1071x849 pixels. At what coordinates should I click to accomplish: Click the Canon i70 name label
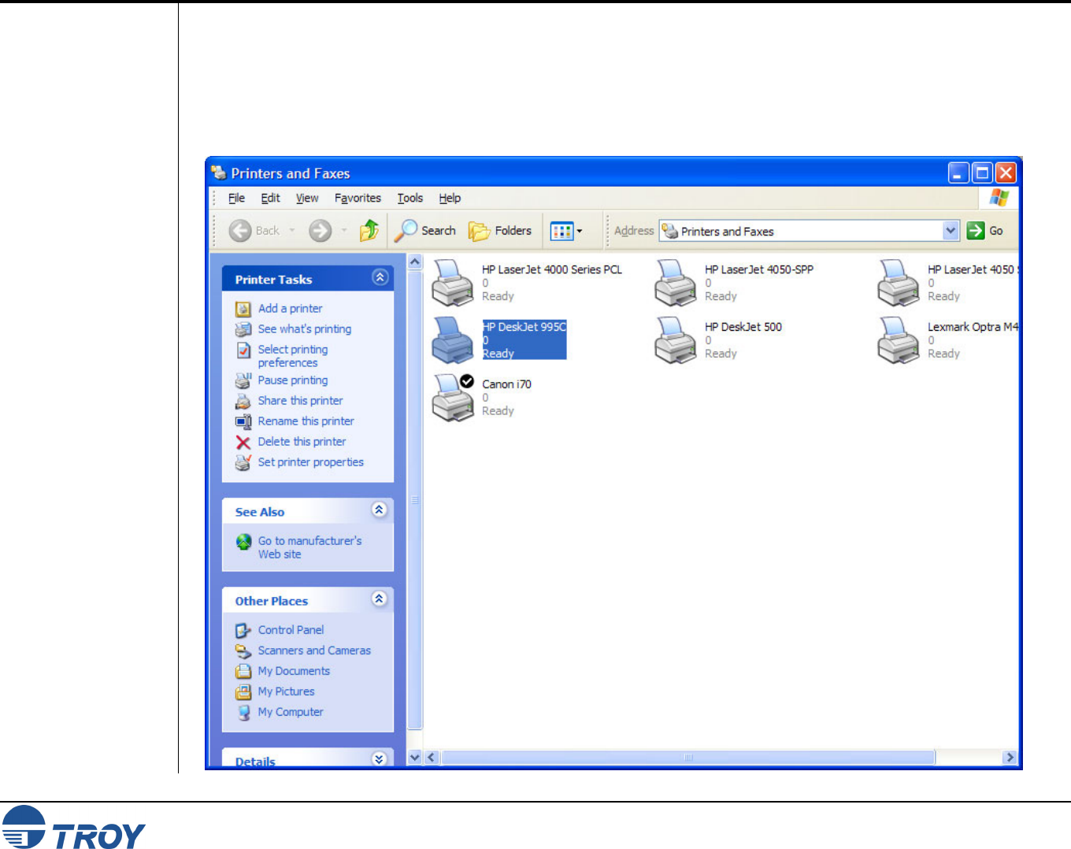(x=506, y=384)
